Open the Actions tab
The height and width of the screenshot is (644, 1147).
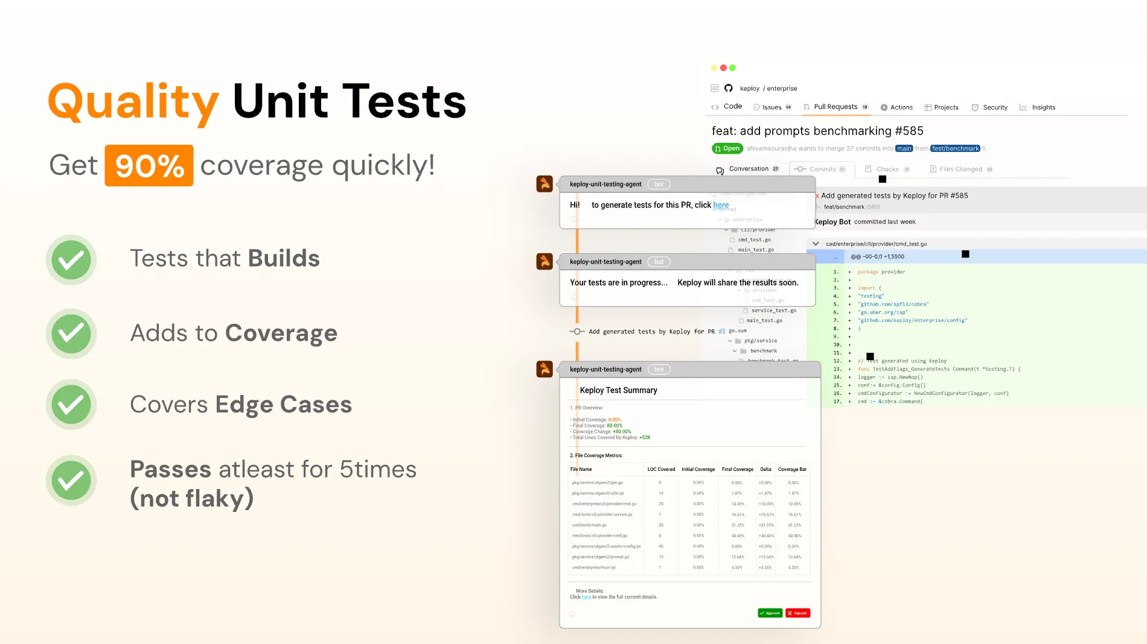pyautogui.click(x=897, y=107)
